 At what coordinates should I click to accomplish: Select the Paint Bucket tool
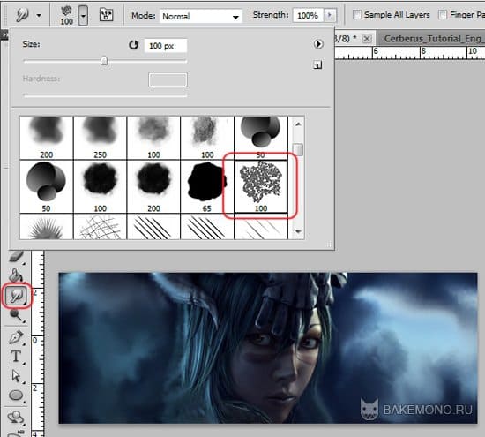tap(16, 275)
